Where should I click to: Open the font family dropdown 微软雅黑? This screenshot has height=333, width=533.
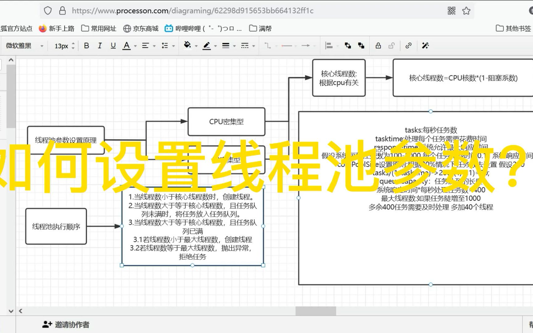coord(25,46)
